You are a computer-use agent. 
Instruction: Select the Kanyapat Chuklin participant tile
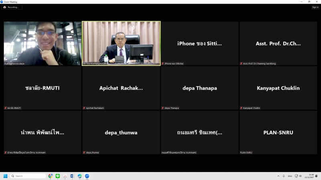click(278, 88)
